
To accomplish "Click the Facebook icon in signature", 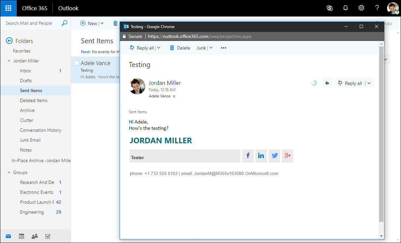I will pyautogui.click(x=248, y=156).
